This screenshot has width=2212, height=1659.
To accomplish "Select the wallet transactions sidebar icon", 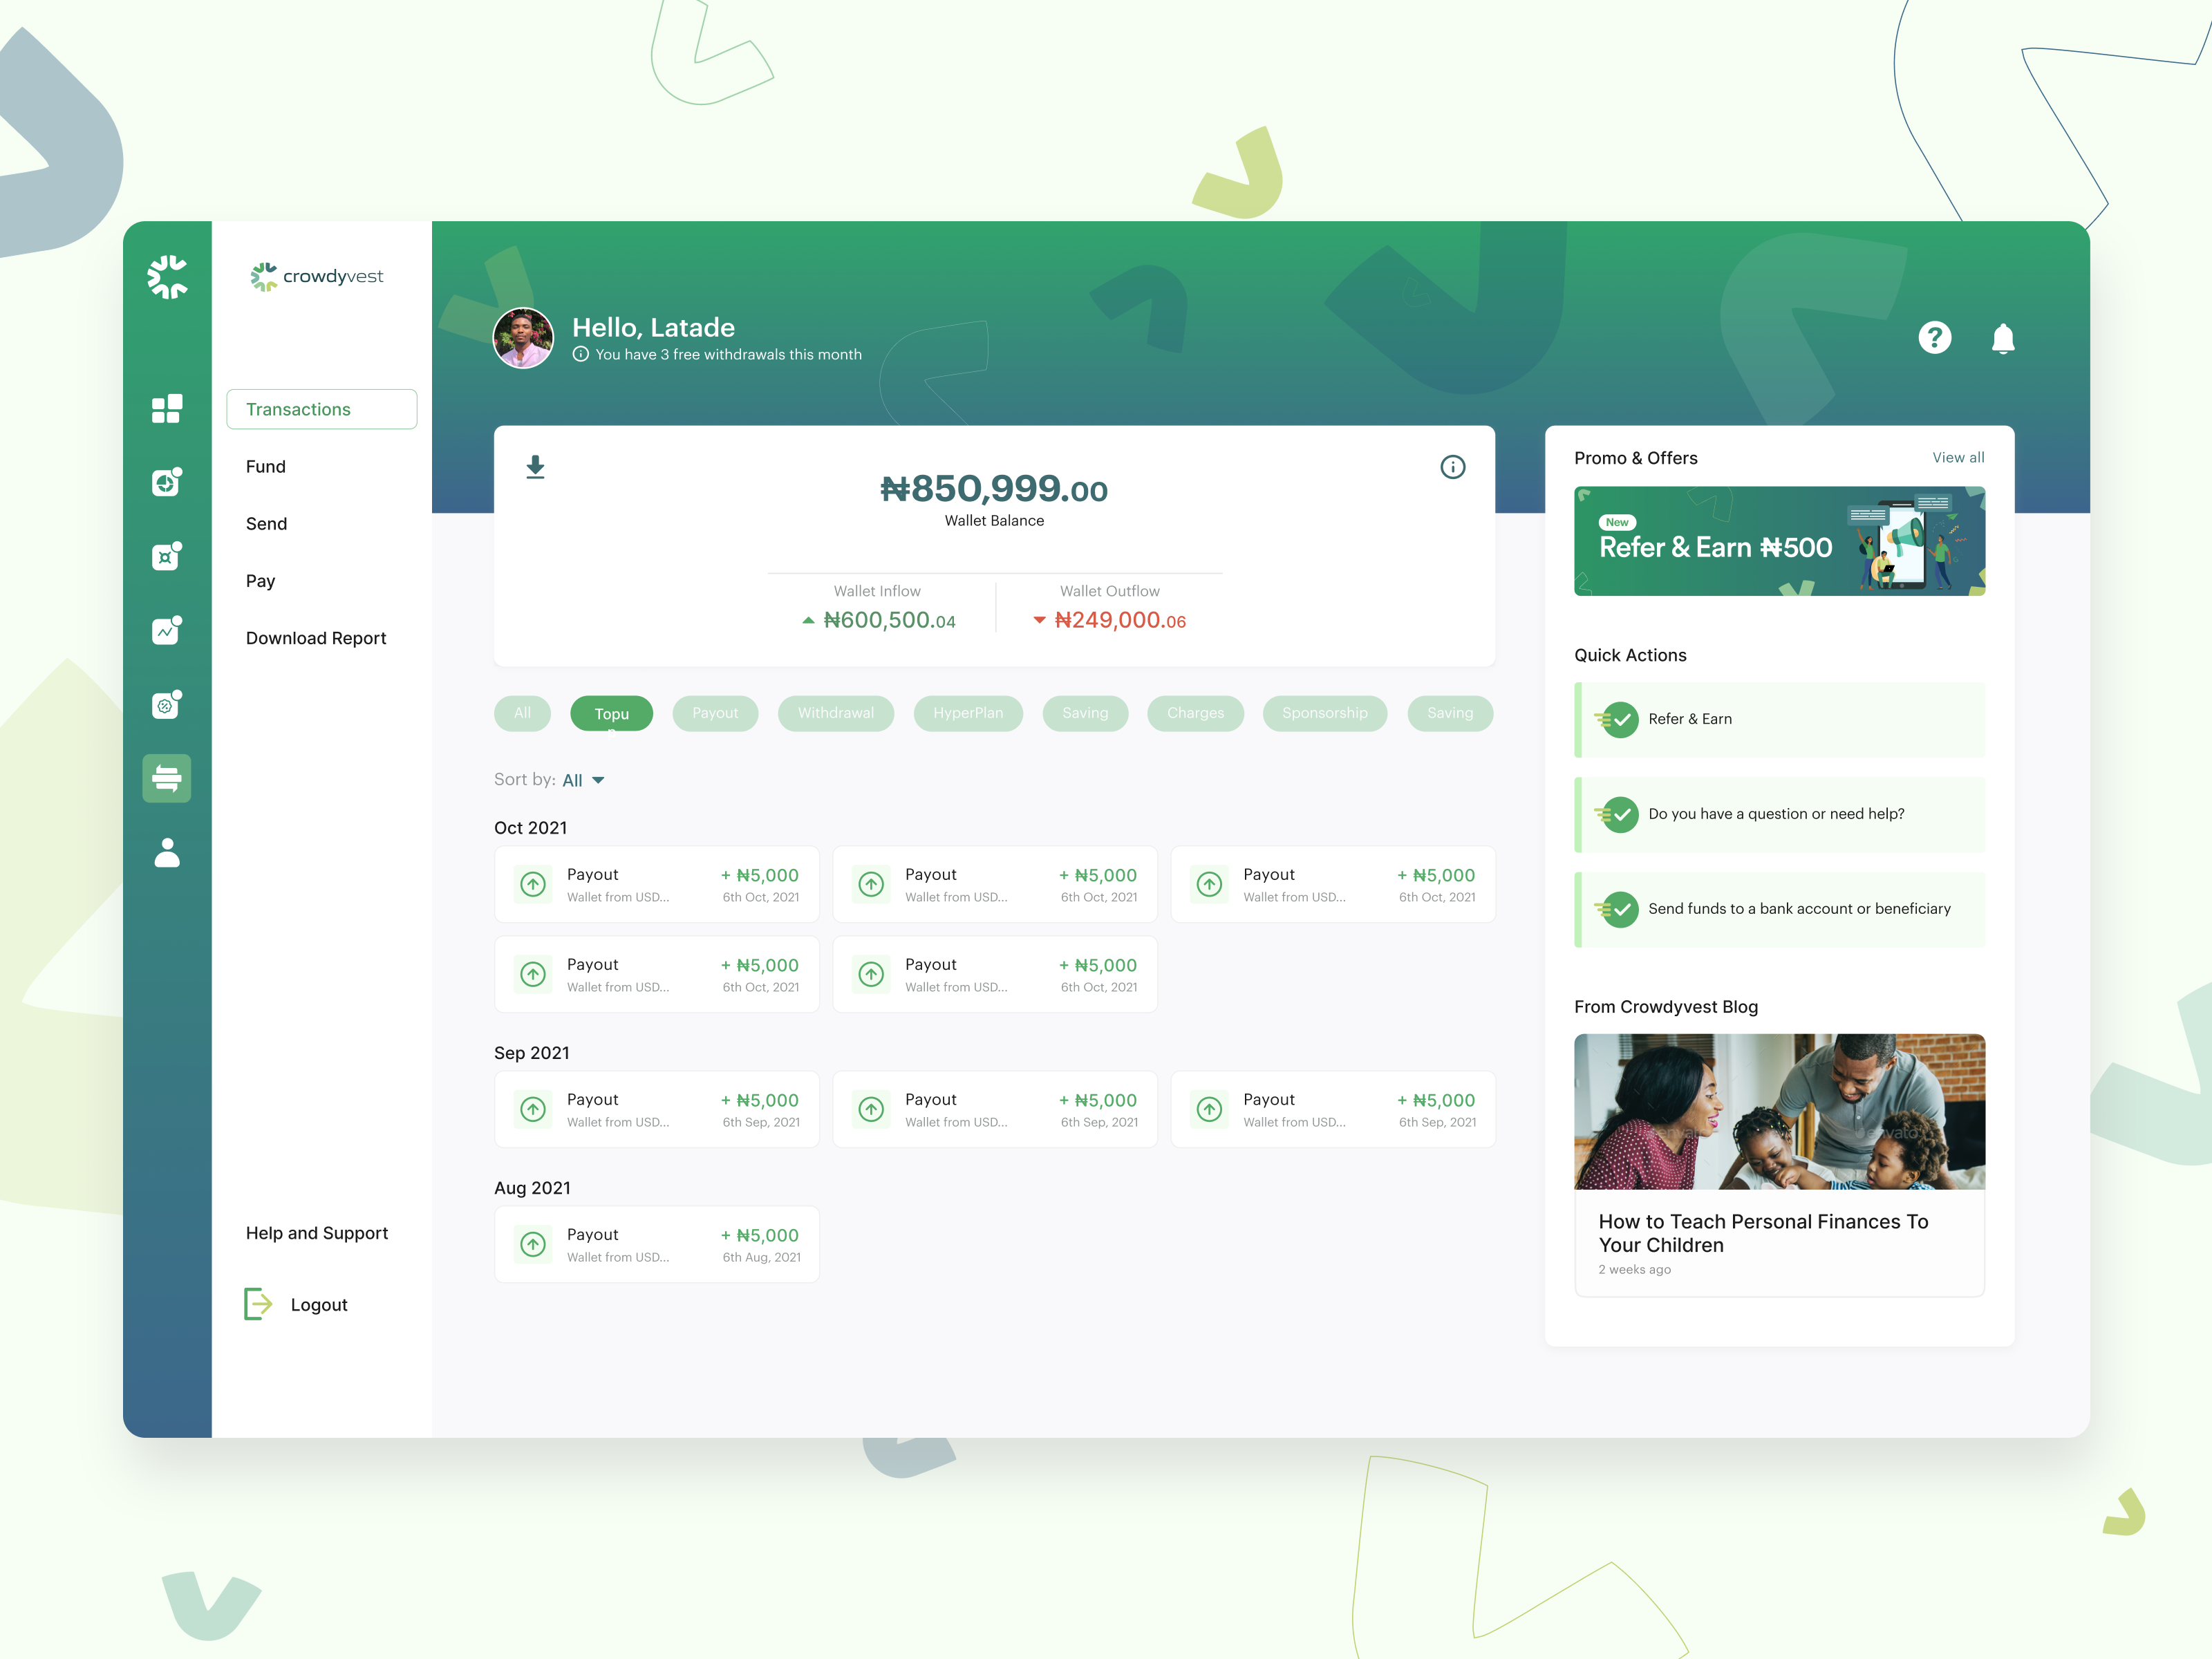I will 166,778.
